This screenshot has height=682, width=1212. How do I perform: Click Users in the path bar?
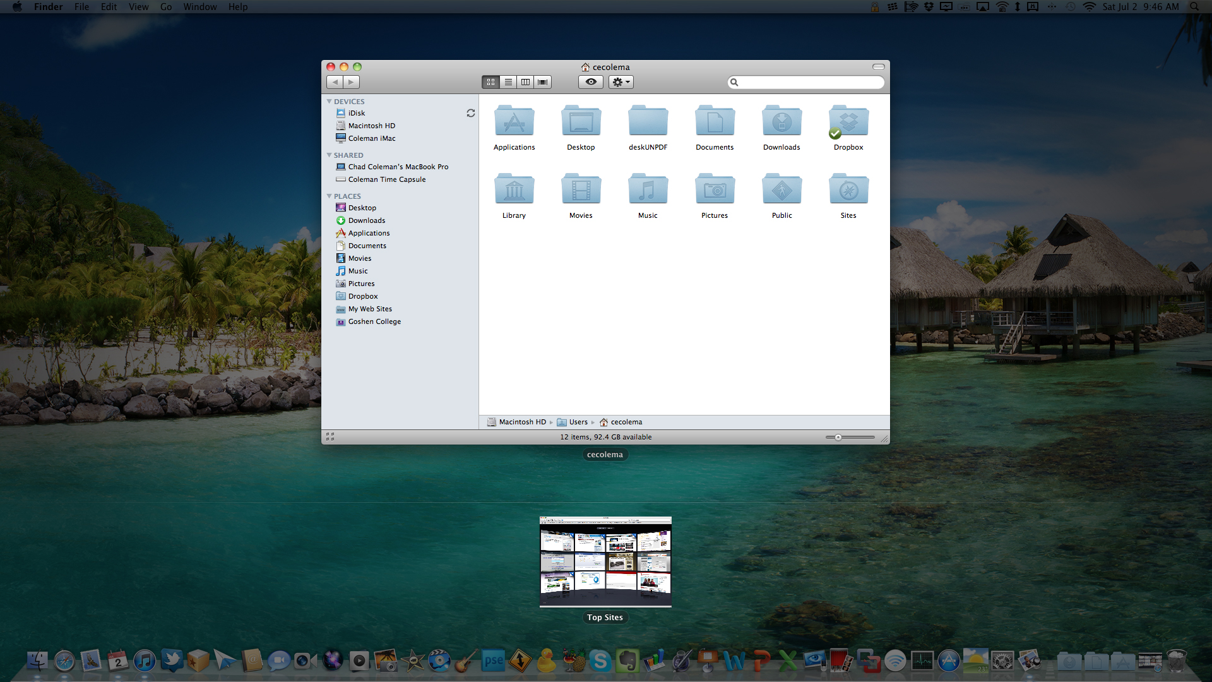[578, 422]
